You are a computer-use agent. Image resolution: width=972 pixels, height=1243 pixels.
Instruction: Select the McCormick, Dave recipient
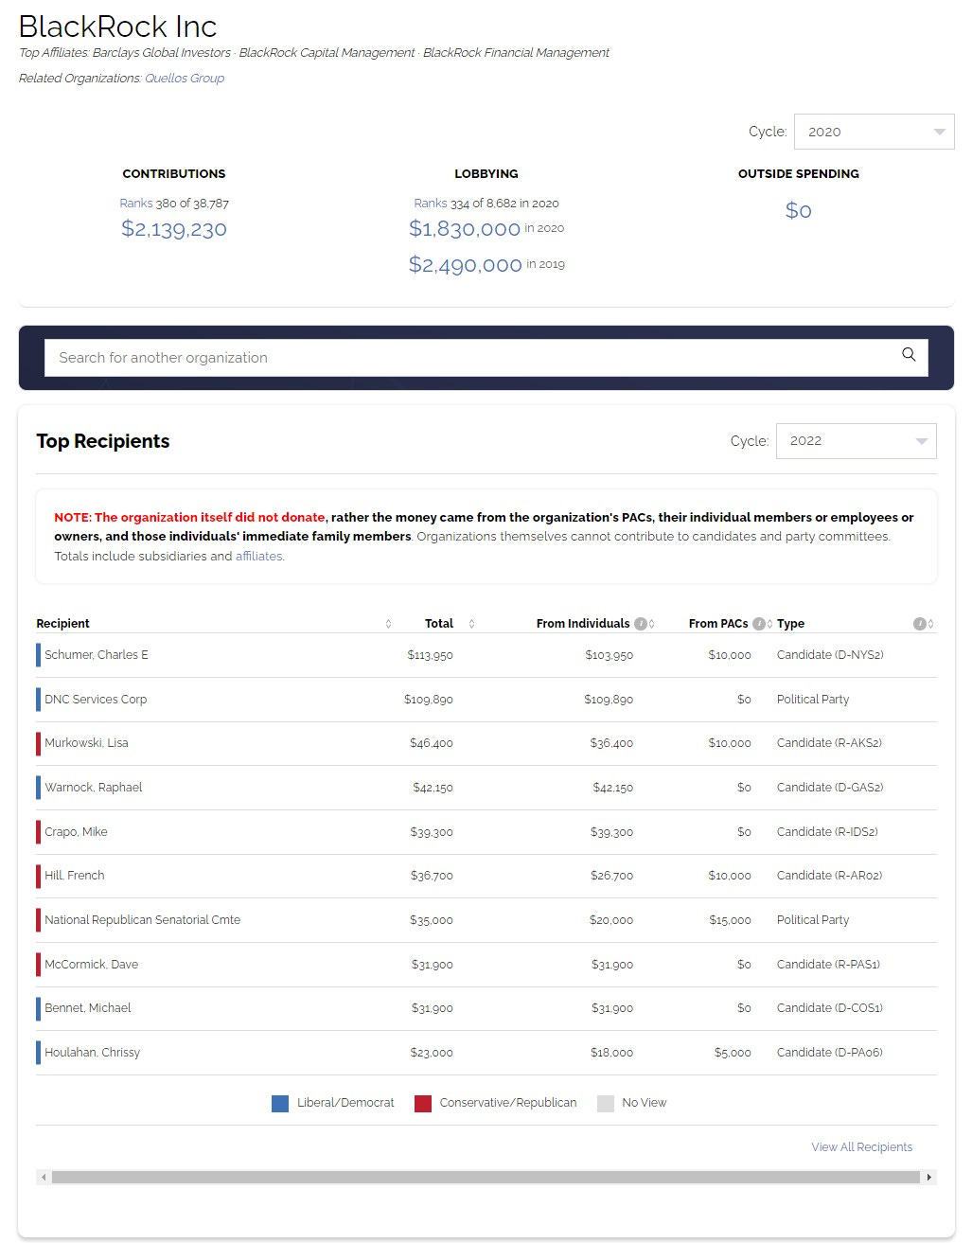[x=91, y=965]
